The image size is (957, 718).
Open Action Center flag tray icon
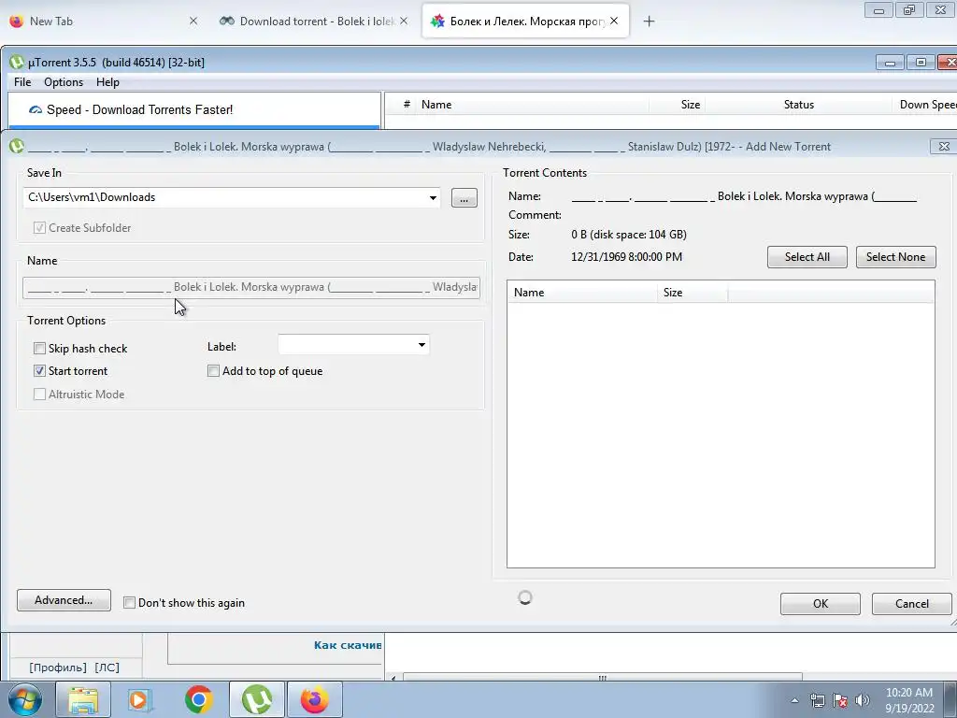tap(840, 700)
